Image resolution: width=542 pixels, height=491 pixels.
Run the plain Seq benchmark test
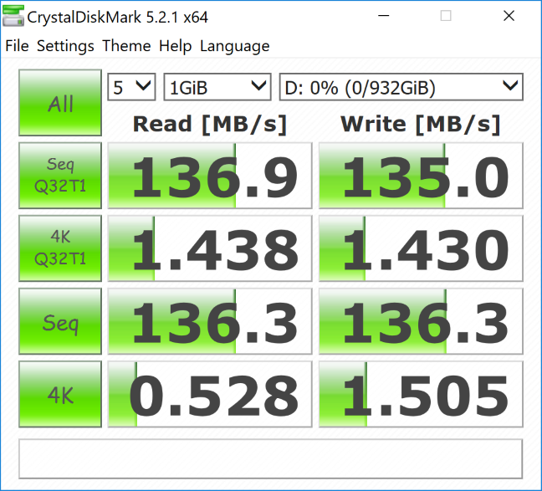60,321
